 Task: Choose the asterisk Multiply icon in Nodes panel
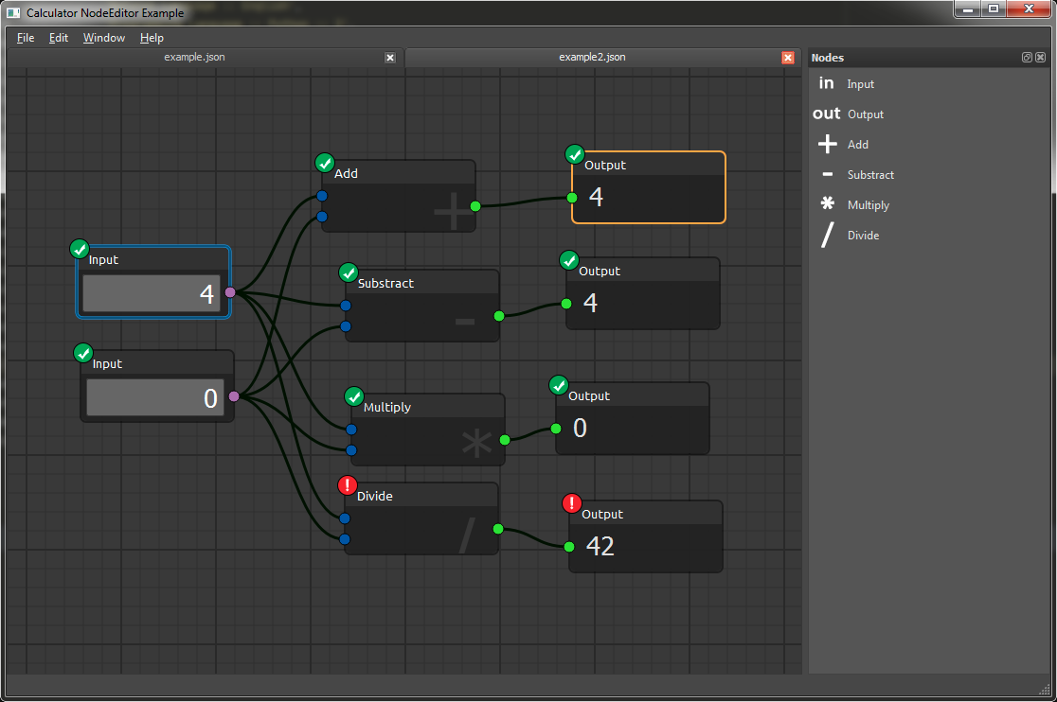coord(827,203)
